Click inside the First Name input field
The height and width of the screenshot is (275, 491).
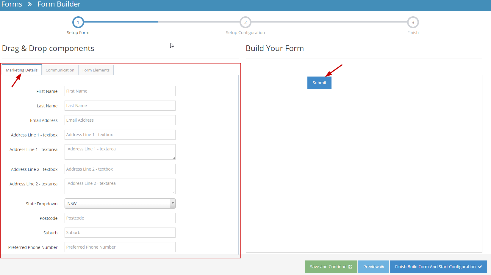tap(120, 91)
